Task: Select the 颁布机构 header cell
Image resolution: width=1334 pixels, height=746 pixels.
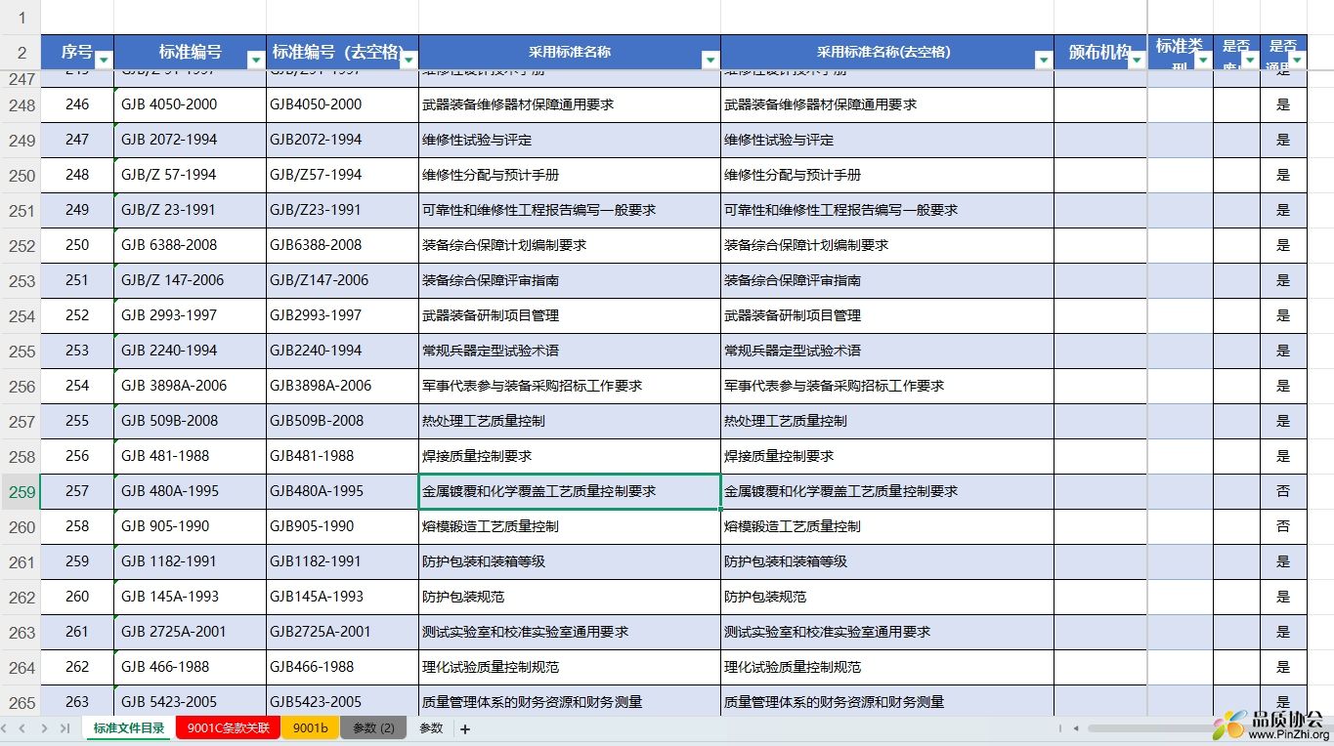Action: [x=1100, y=52]
